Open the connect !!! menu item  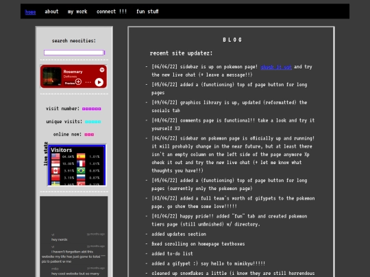(112, 12)
